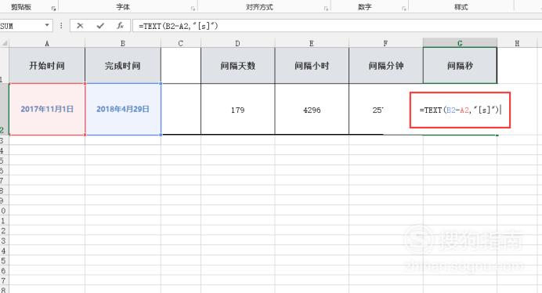The height and width of the screenshot is (293, 542).
Task: Open Clipboard group dialog launcher
Action: pyautogui.click(x=53, y=9)
